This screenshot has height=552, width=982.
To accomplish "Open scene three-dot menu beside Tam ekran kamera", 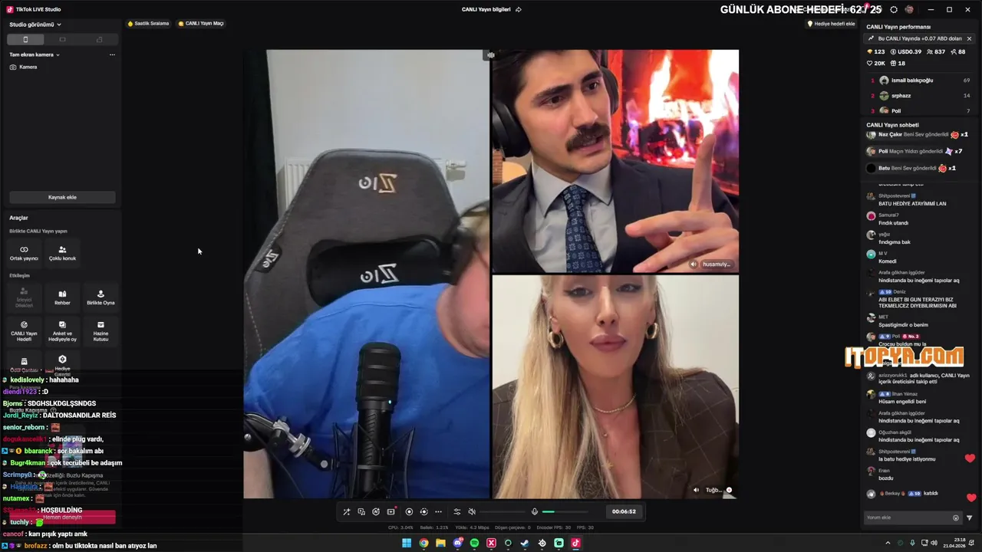I will [x=112, y=54].
